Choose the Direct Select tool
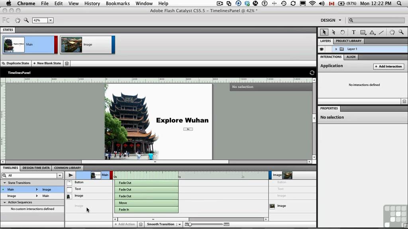The width and height of the screenshot is (408, 229). click(x=333, y=32)
